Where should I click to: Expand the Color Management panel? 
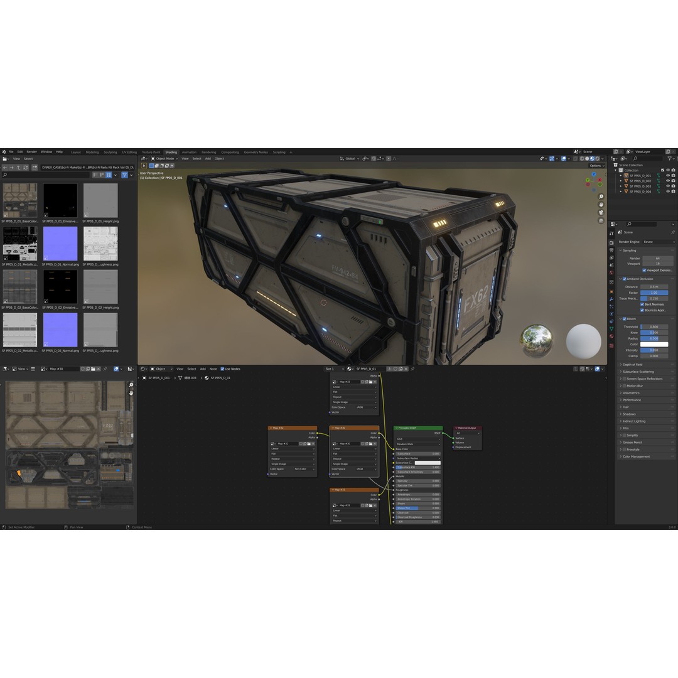(x=647, y=456)
